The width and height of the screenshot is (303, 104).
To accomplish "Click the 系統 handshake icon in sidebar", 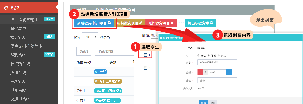I will (6, 8).
